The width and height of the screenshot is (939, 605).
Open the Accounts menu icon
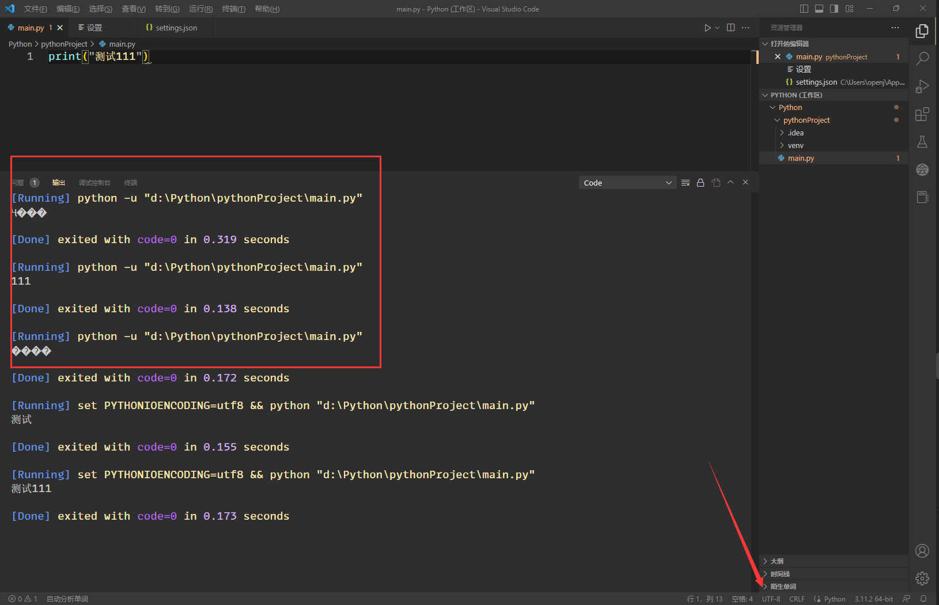pos(922,551)
